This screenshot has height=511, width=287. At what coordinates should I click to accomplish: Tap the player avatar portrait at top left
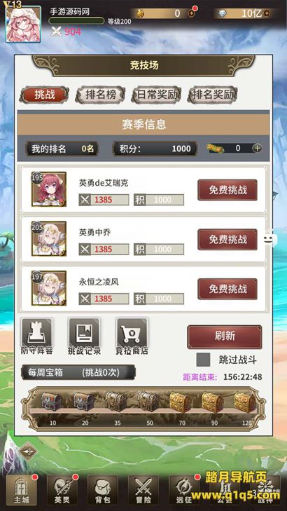pyautogui.click(x=23, y=24)
